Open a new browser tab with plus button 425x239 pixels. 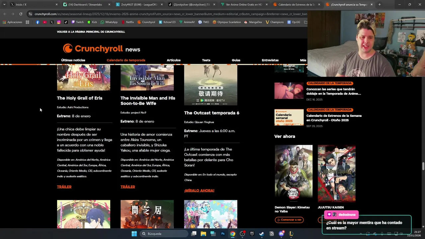click(x=380, y=5)
